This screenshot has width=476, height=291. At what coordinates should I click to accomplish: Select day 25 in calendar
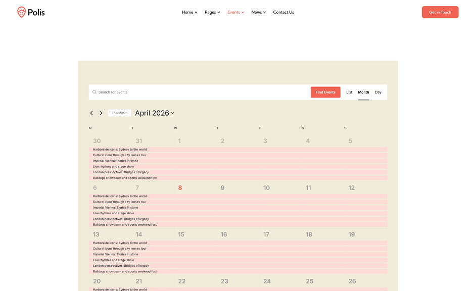click(309, 281)
